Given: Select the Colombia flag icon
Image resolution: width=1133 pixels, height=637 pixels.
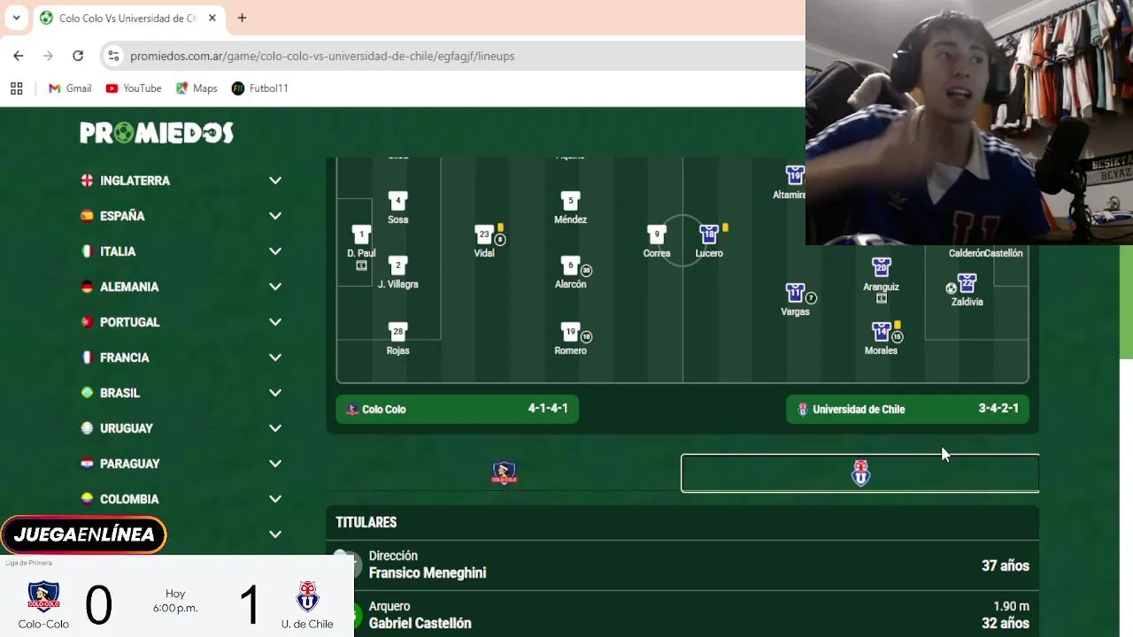Looking at the screenshot, I should point(87,499).
